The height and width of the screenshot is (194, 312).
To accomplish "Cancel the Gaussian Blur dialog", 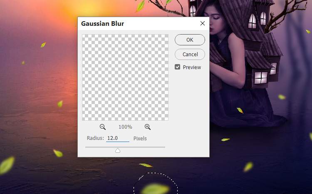I will pyautogui.click(x=190, y=54).
